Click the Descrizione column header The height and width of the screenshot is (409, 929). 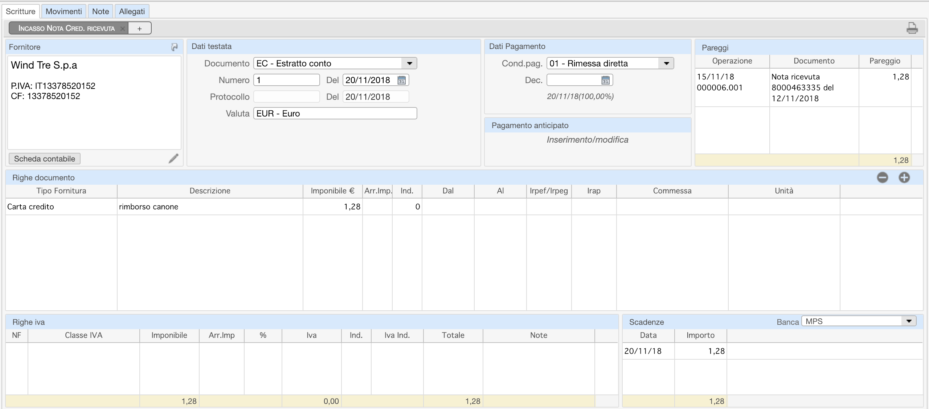point(210,191)
